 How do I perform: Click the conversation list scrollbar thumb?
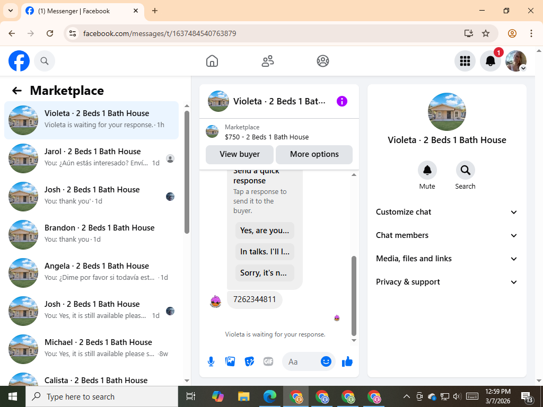(x=187, y=172)
